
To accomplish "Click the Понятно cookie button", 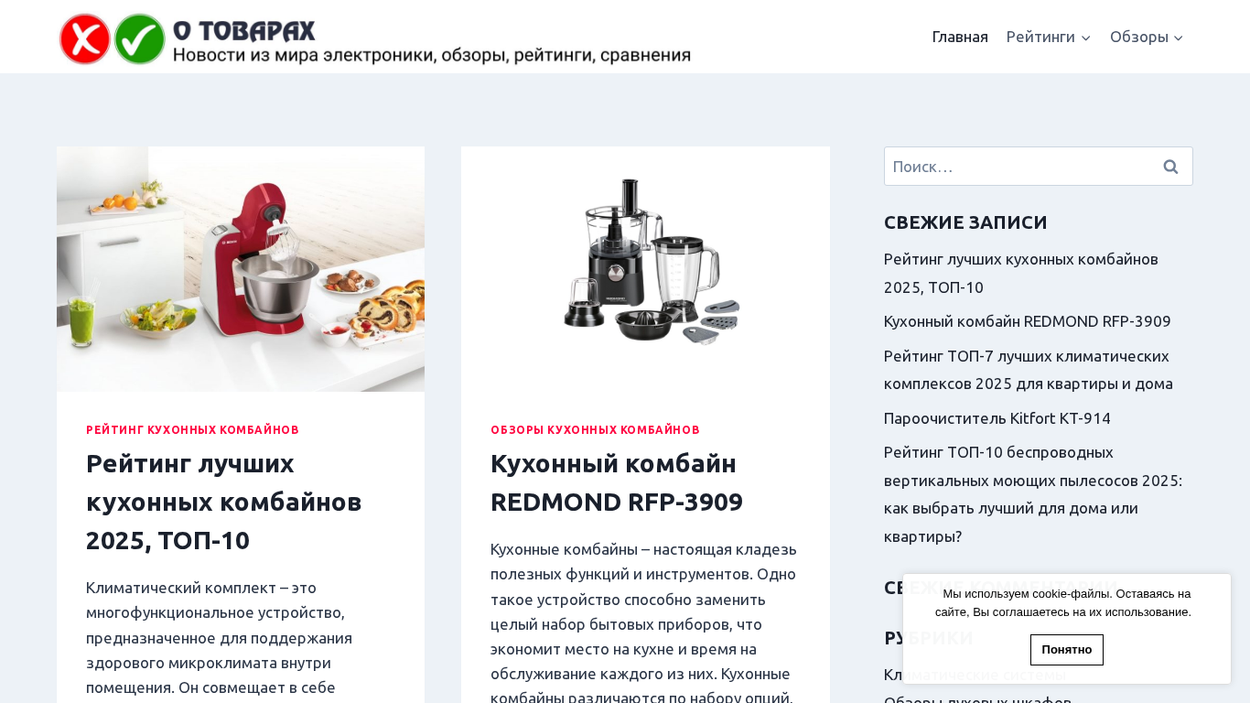I will coord(1067,650).
